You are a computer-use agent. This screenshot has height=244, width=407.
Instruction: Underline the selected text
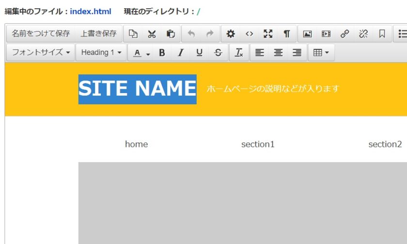pyautogui.click(x=199, y=52)
